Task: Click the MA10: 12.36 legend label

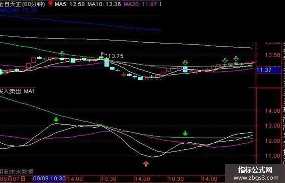Action: (104, 4)
